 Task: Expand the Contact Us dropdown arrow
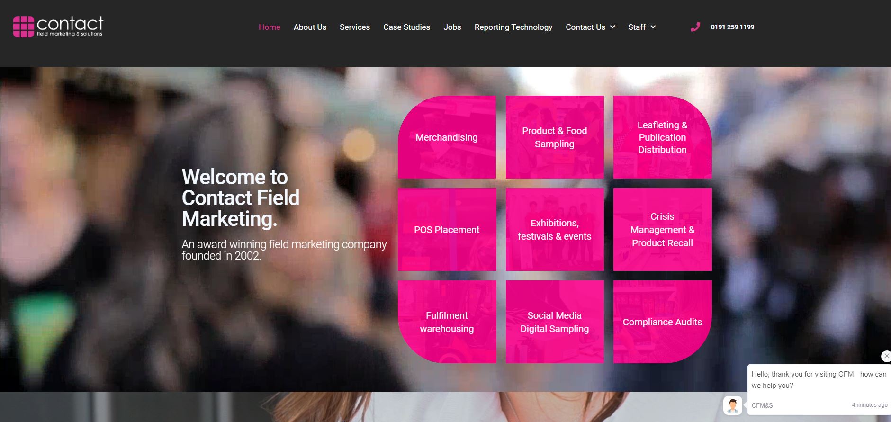(612, 27)
